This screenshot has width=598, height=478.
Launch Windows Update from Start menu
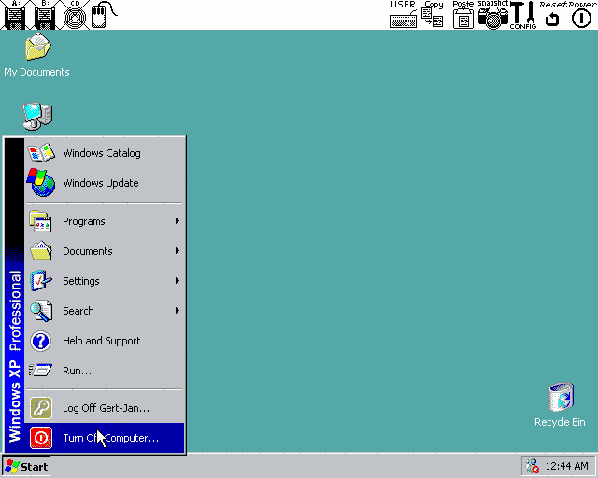pos(105,183)
